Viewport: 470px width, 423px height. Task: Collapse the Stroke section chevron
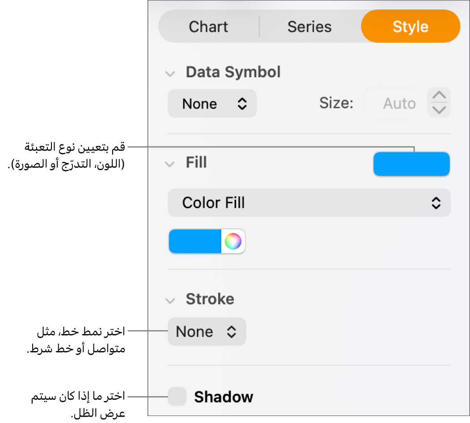click(x=170, y=301)
